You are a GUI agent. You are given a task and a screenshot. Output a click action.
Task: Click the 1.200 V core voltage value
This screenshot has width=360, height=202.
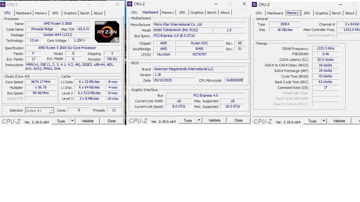coord(80,40)
